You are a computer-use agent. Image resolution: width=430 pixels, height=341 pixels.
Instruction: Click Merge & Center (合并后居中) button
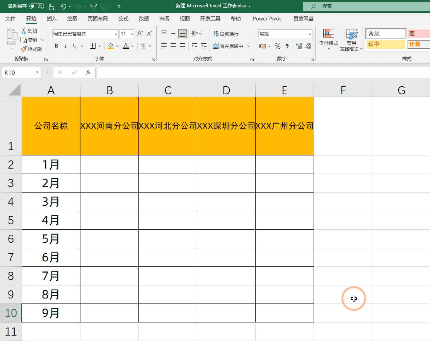point(228,46)
